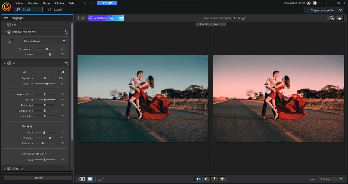
Task: Expand the Effet HDR section
Action: point(5,169)
